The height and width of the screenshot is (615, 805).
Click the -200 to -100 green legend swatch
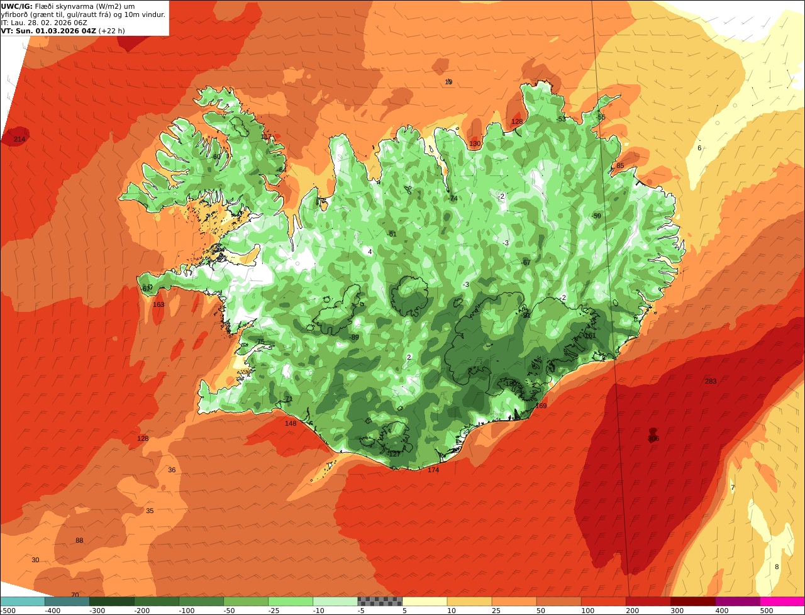pyautogui.click(x=157, y=601)
